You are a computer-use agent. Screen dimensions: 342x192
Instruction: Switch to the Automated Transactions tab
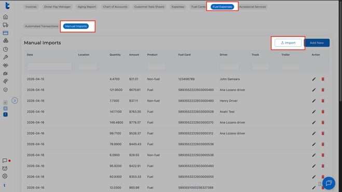tap(42, 26)
